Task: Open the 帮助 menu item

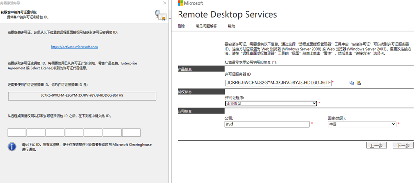Action: [231, 26]
